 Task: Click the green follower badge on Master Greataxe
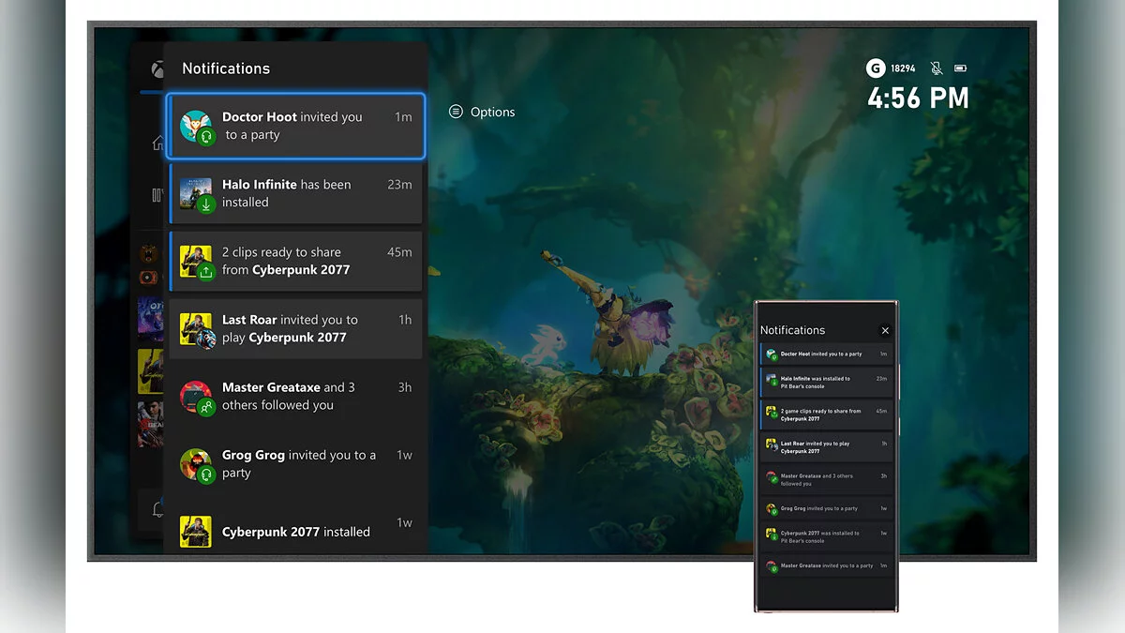click(206, 407)
